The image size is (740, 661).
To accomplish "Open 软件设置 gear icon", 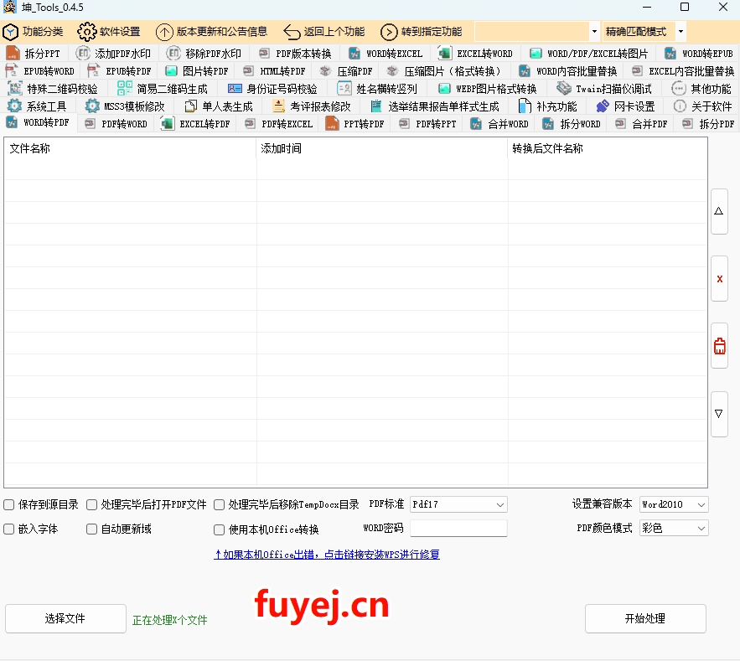I will (87, 32).
